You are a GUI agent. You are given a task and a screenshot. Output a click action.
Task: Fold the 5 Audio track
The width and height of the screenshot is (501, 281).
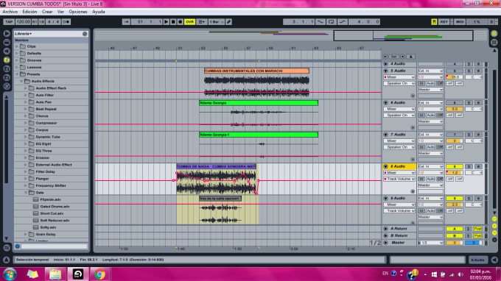pyautogui.click(x=385, y=71)
